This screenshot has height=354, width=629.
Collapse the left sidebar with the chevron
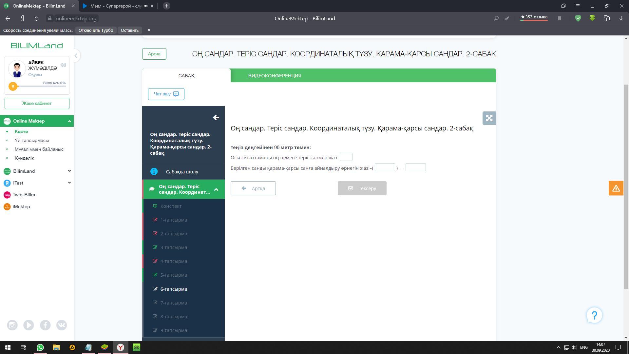tap(76, 56)
